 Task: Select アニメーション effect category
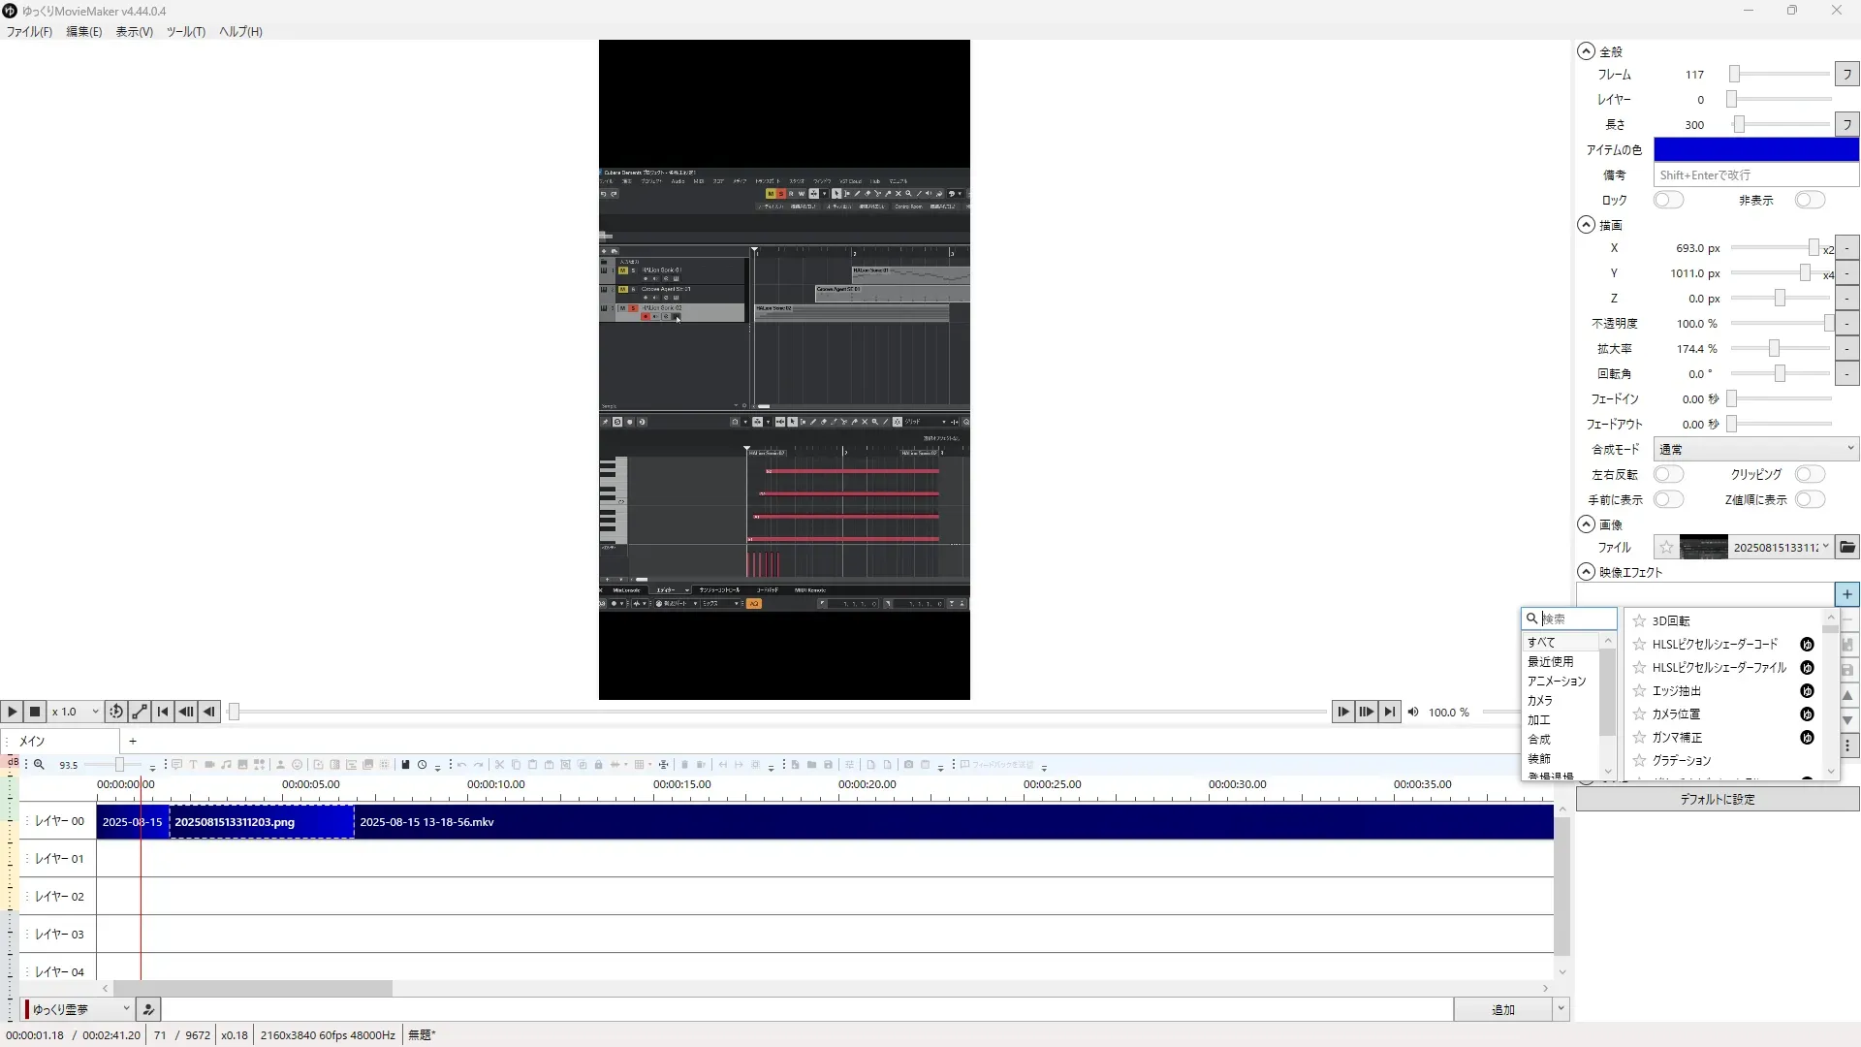tap(1556, 682)
